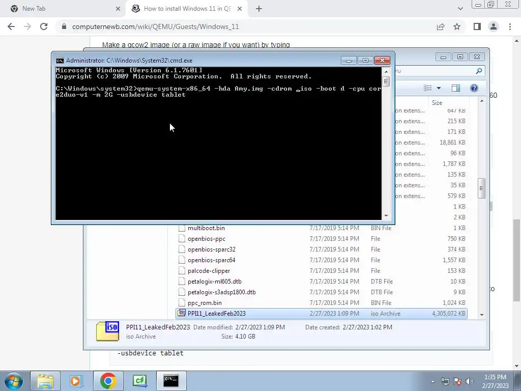This screenshot has width=521, height=391.
Task: Open Chrome tab search chevron
Action: 460,9
